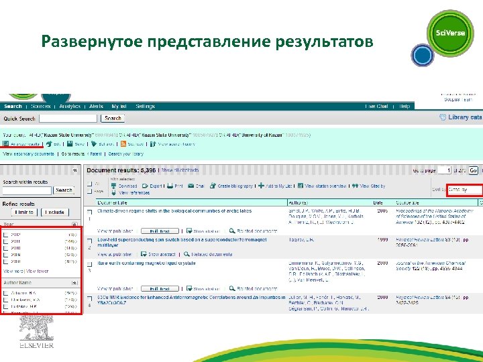Screen dimensions: 483x362
Task: Check the first year filter checkbox
Action: point(5,235)
